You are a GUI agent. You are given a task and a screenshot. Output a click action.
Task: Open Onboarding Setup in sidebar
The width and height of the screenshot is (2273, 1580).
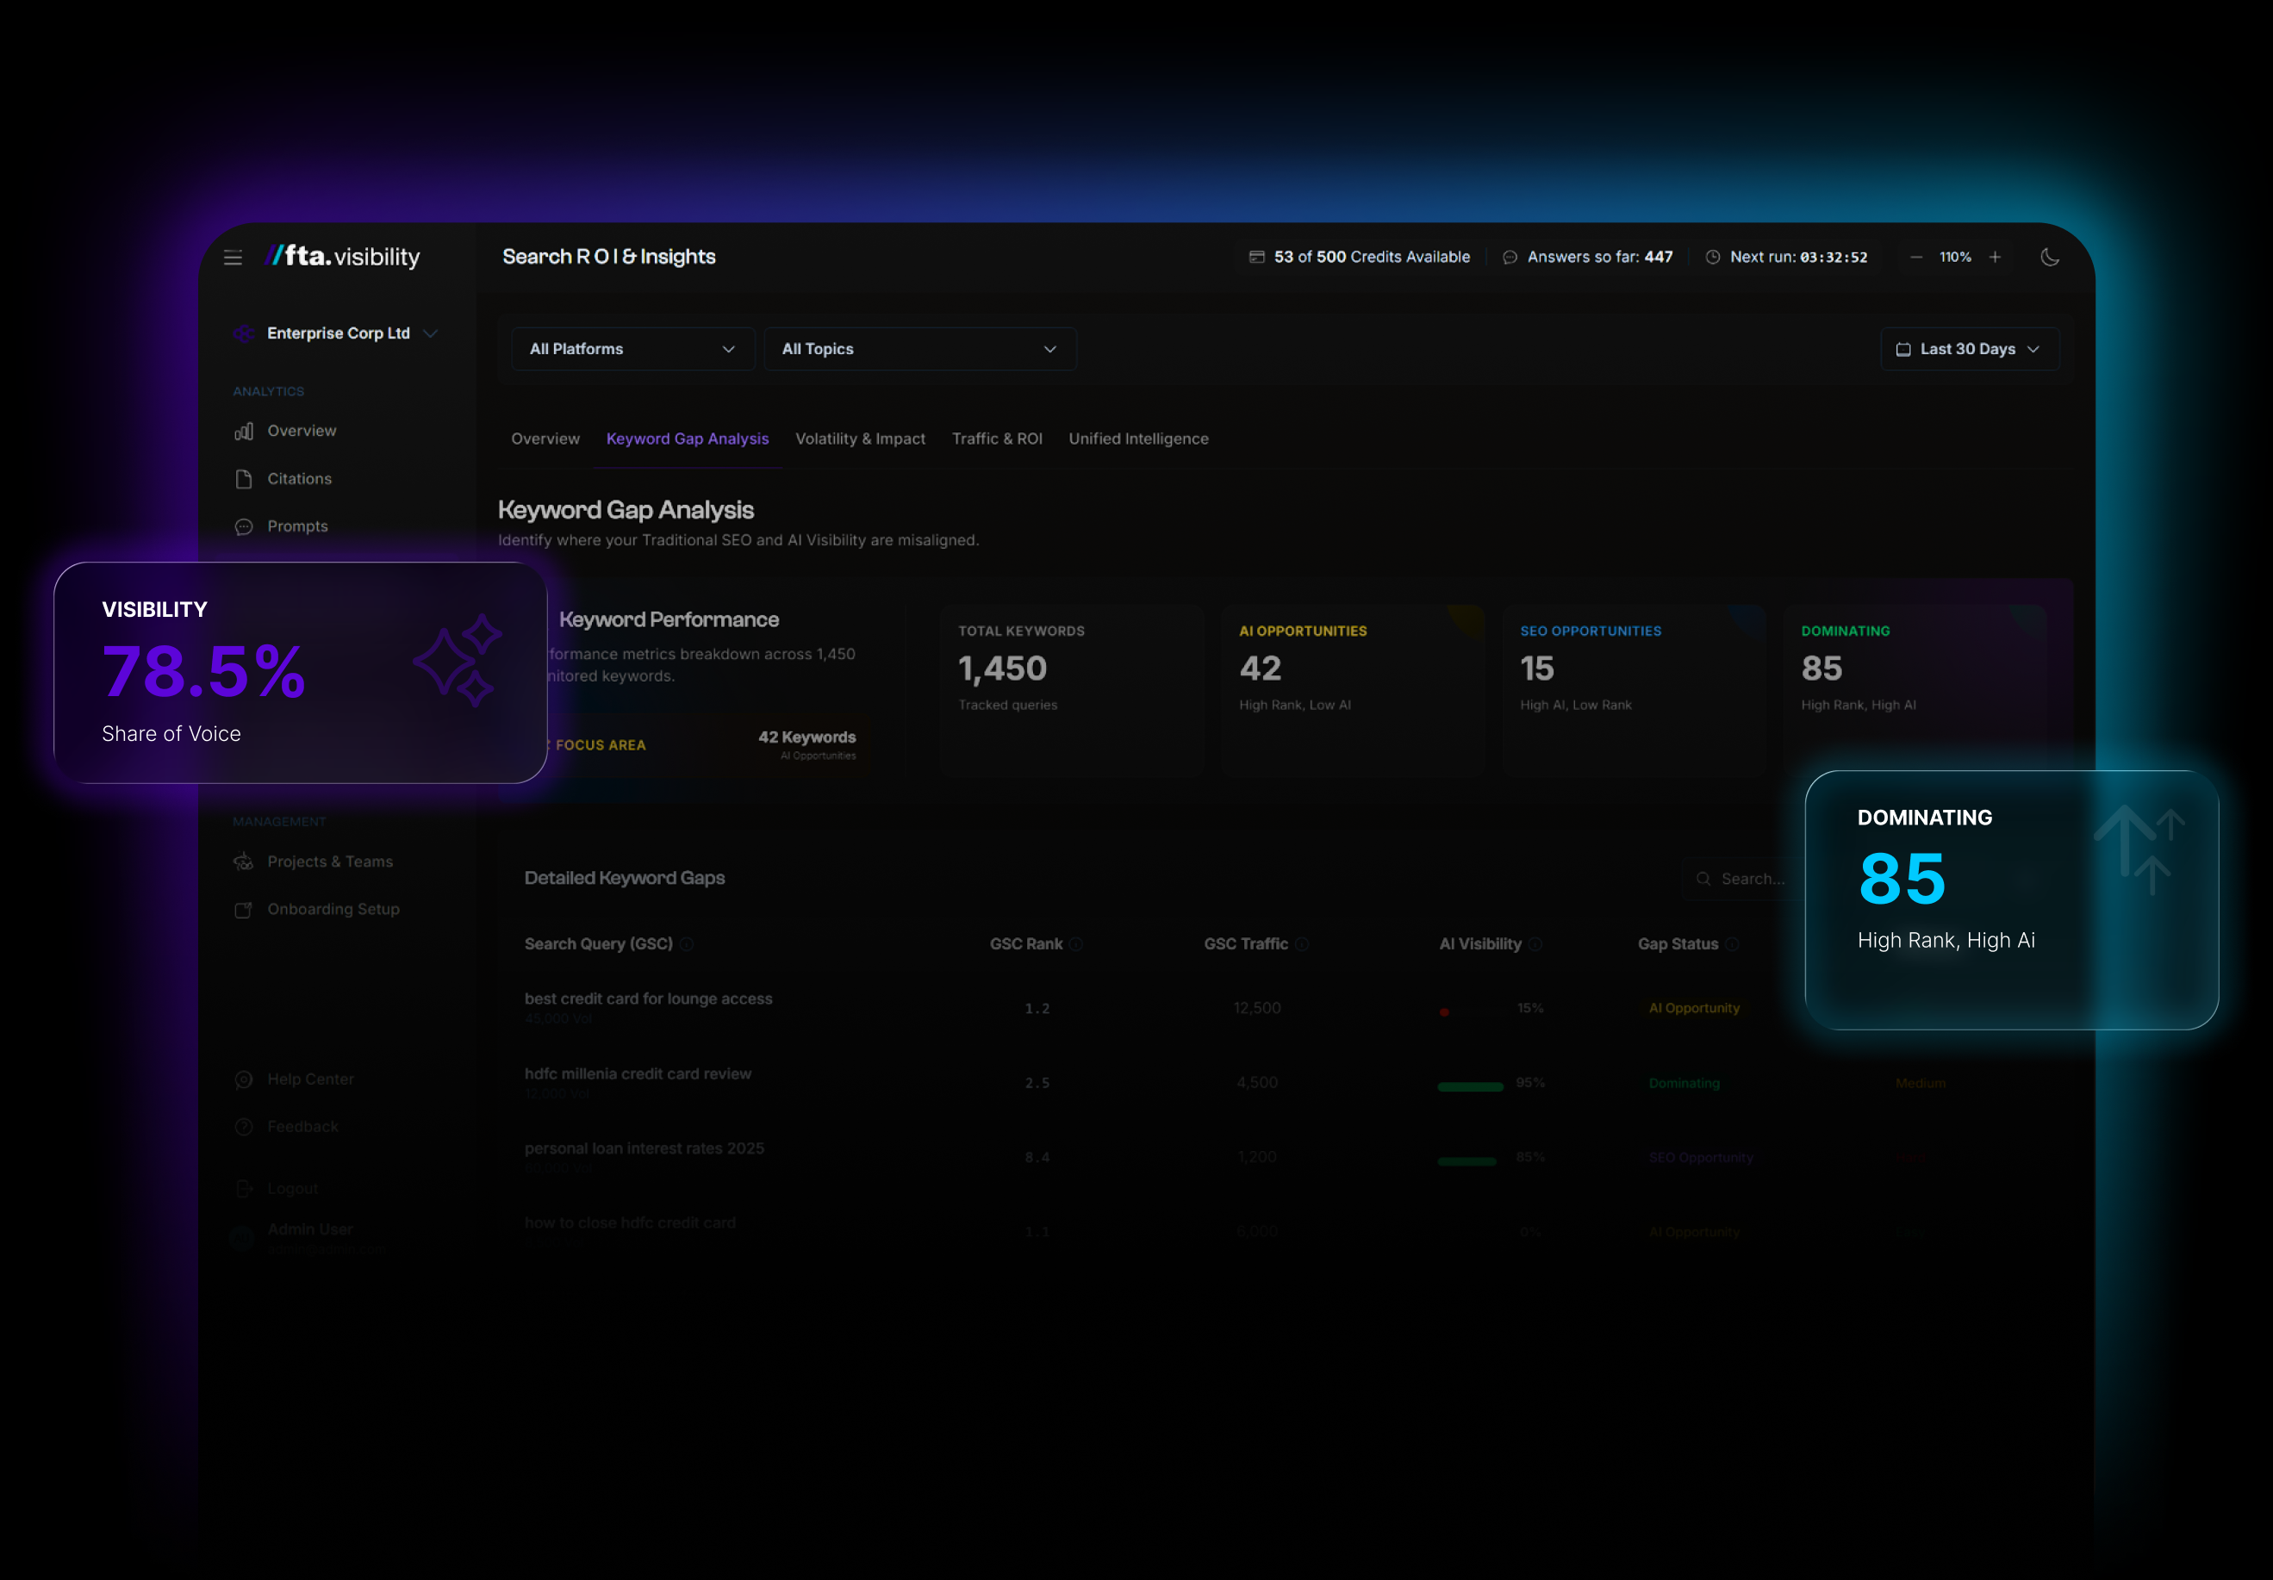coord(333,910)
